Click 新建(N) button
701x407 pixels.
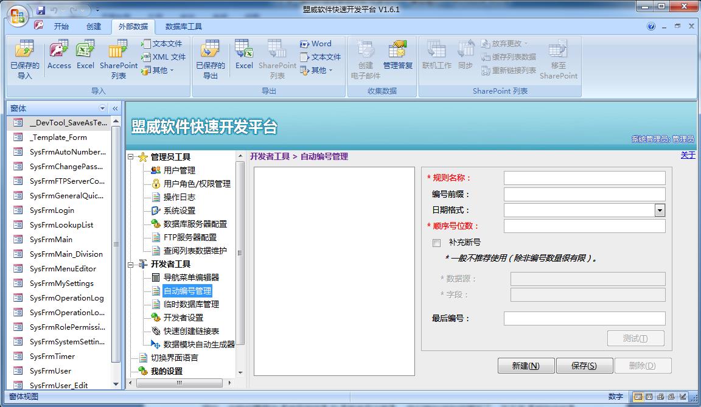[526, 366]
